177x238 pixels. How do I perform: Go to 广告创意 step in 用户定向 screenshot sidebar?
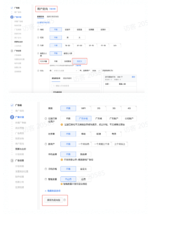[x=18, y=51]
